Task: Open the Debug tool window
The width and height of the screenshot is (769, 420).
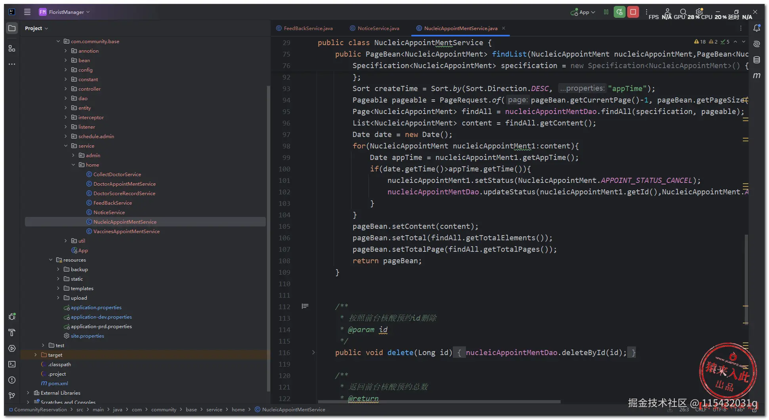Action: (x=12, y=317)
